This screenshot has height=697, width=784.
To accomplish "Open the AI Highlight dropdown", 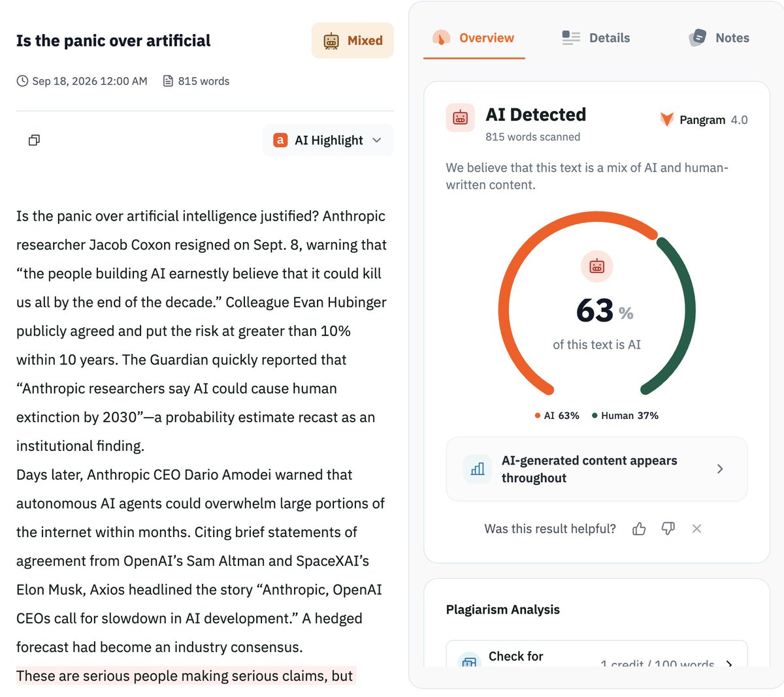I will coord(328,140).
